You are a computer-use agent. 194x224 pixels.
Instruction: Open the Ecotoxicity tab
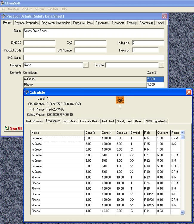[x=147, y=23]
